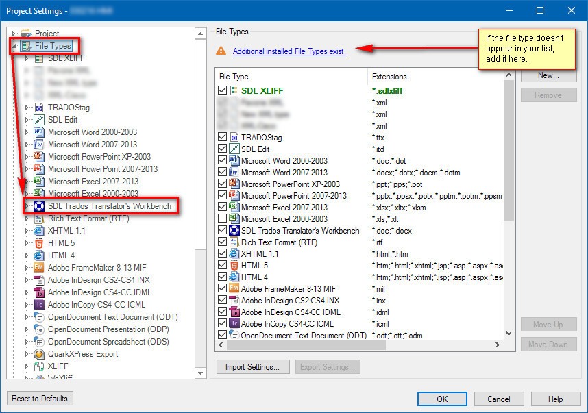This screenshot has height=413, width=588.
Task: Click the XLIFF icon in the left tree
Action: coord(38,366)
